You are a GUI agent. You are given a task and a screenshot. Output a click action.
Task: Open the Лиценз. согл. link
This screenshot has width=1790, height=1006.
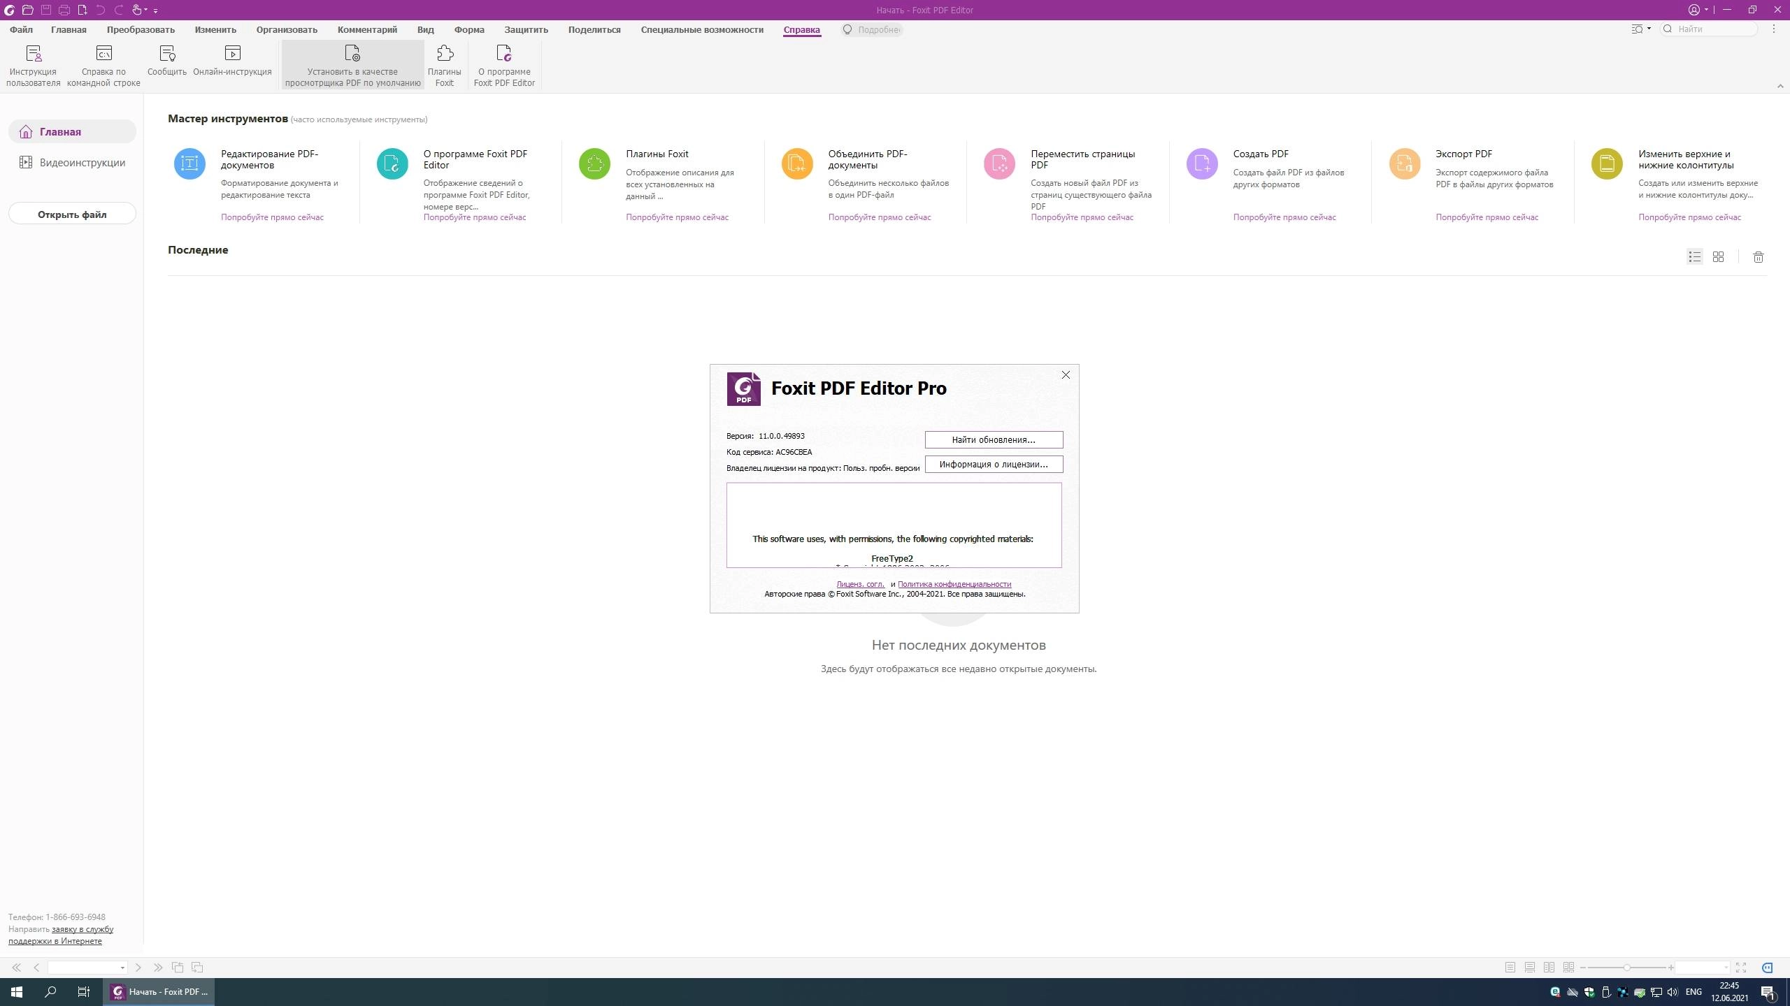[x=860, y=584]
